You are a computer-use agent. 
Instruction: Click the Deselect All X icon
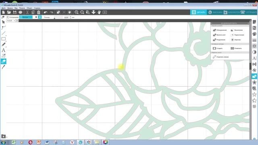64,12
